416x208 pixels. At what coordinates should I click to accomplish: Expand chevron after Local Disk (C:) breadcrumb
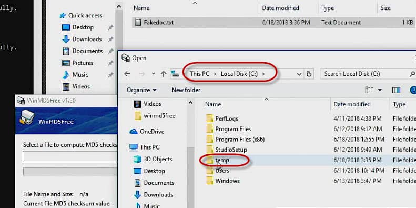tap(263, 74)
